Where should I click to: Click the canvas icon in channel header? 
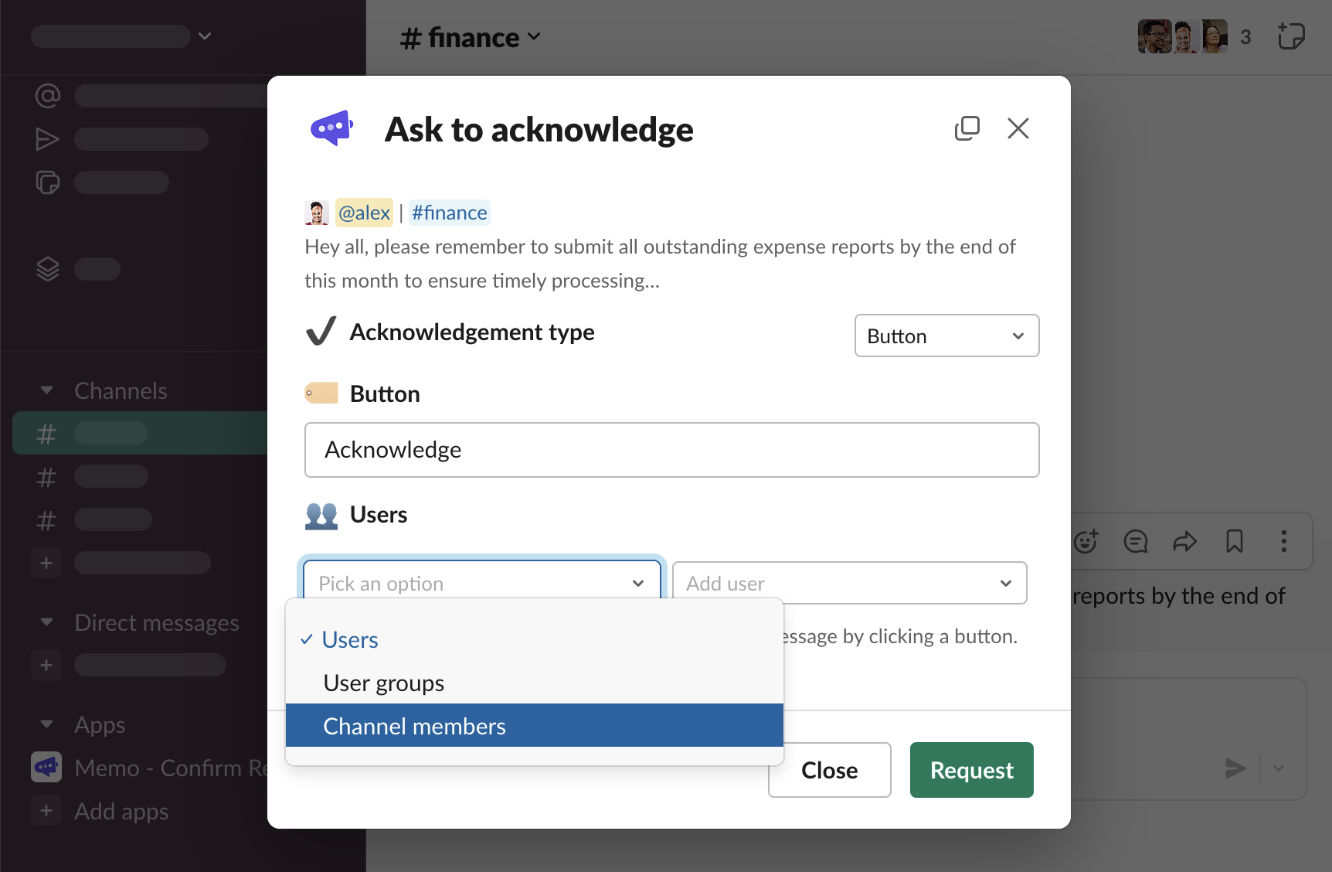tap(1290, 36)
